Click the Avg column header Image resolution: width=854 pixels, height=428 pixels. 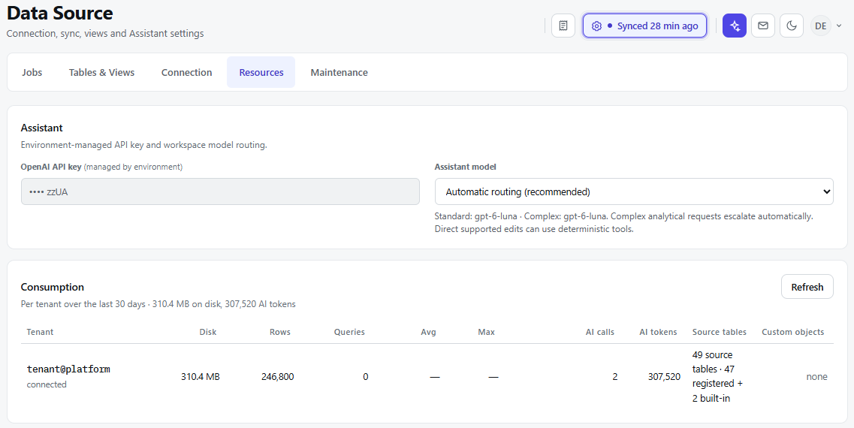[x=428, y=332]
